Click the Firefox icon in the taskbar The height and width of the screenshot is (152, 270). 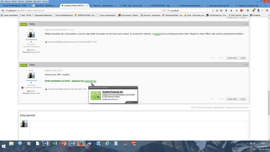(81, 144)
